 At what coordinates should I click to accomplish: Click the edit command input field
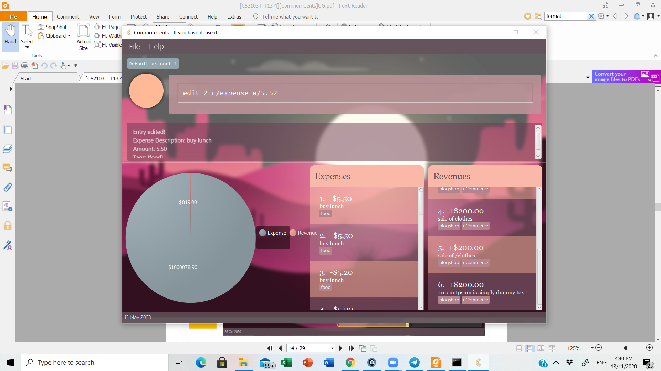pyautogui.click(x=355, y=93)
